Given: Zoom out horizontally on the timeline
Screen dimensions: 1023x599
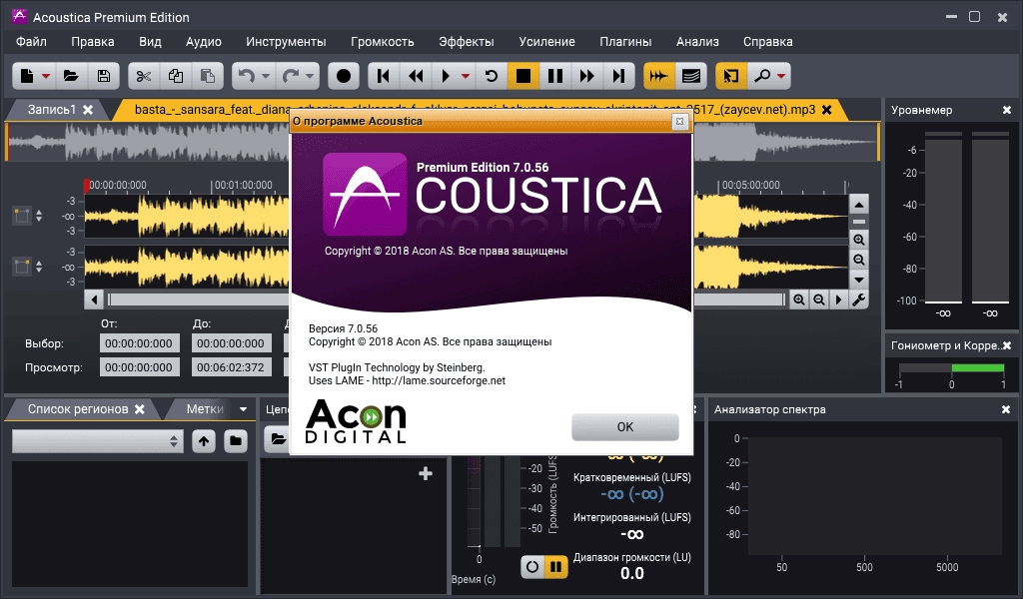Looking at the screenshot, I should [819, 299].
